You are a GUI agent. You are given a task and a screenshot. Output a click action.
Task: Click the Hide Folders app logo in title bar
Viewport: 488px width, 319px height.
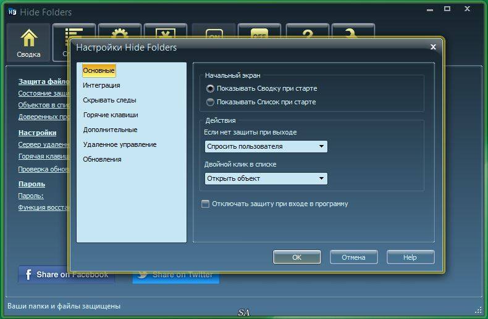click(12, 12)
